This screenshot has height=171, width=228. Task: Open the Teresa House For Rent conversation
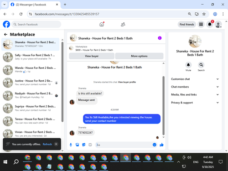point(31,121)
